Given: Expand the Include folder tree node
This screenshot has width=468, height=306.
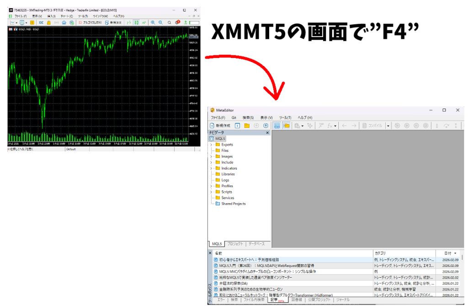Looking at the screenshot, I should [211, 163].
